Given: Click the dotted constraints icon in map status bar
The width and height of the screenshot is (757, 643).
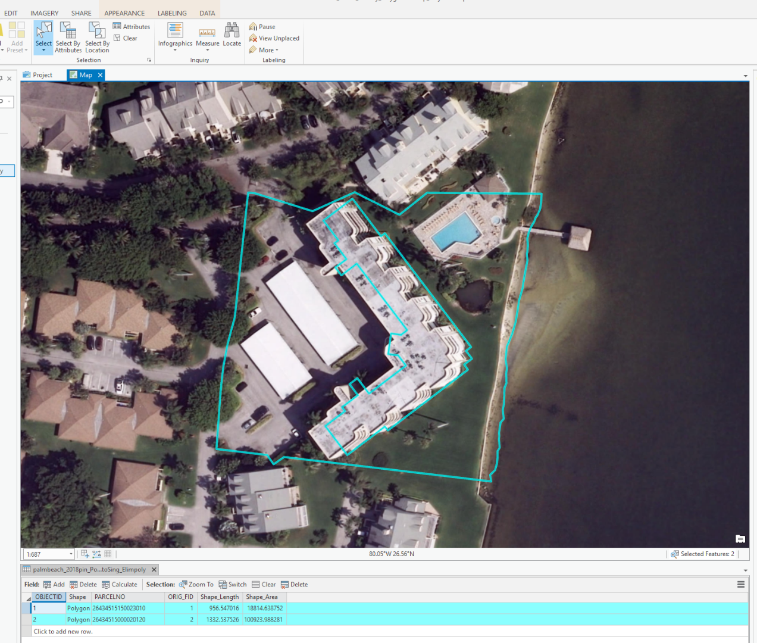Looking at the screenshot, I should pos(96,554).
